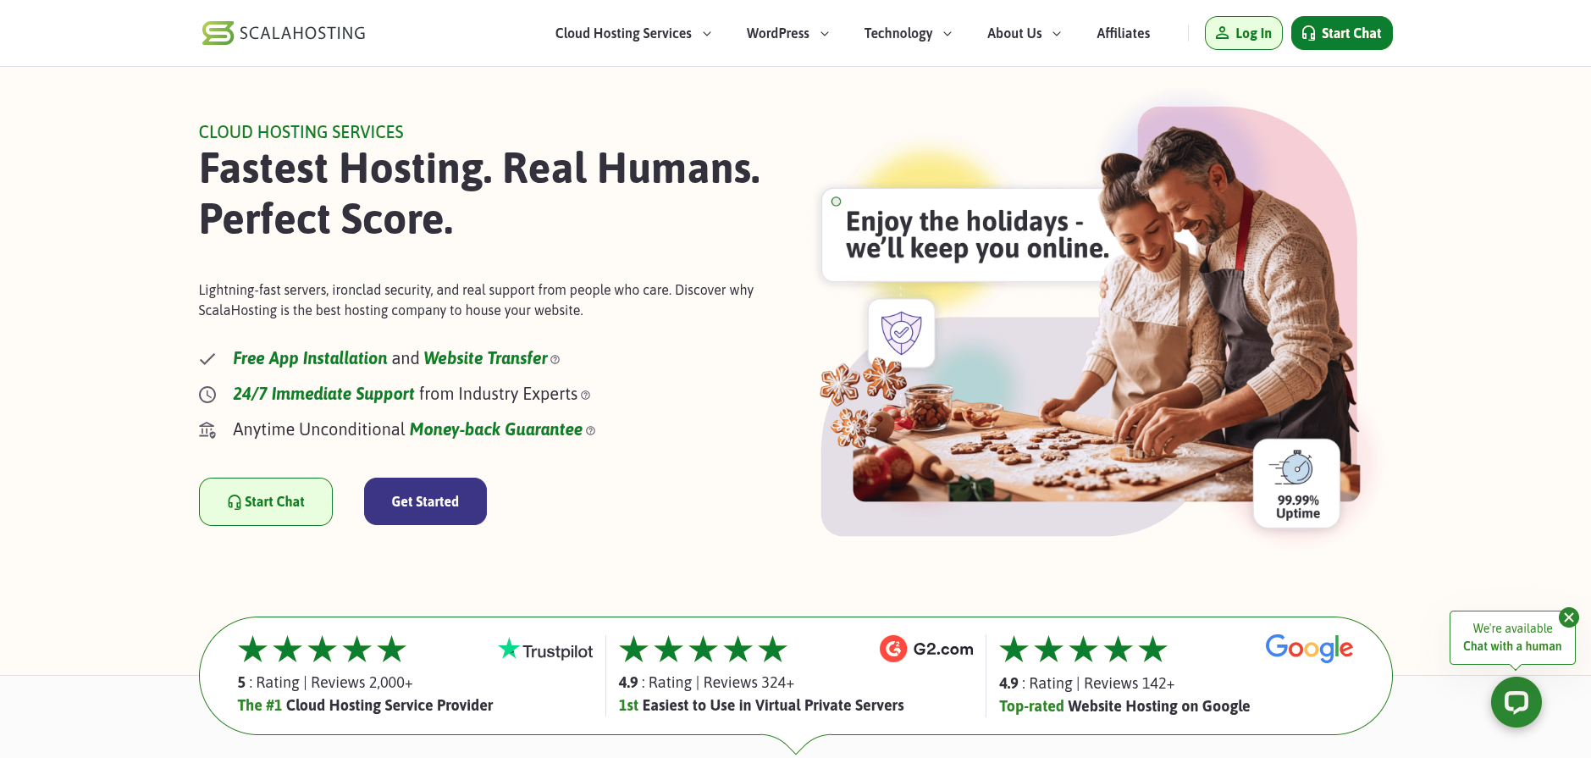
Task: Click the Google logo in reviews
Action: tap(1309, 648)
